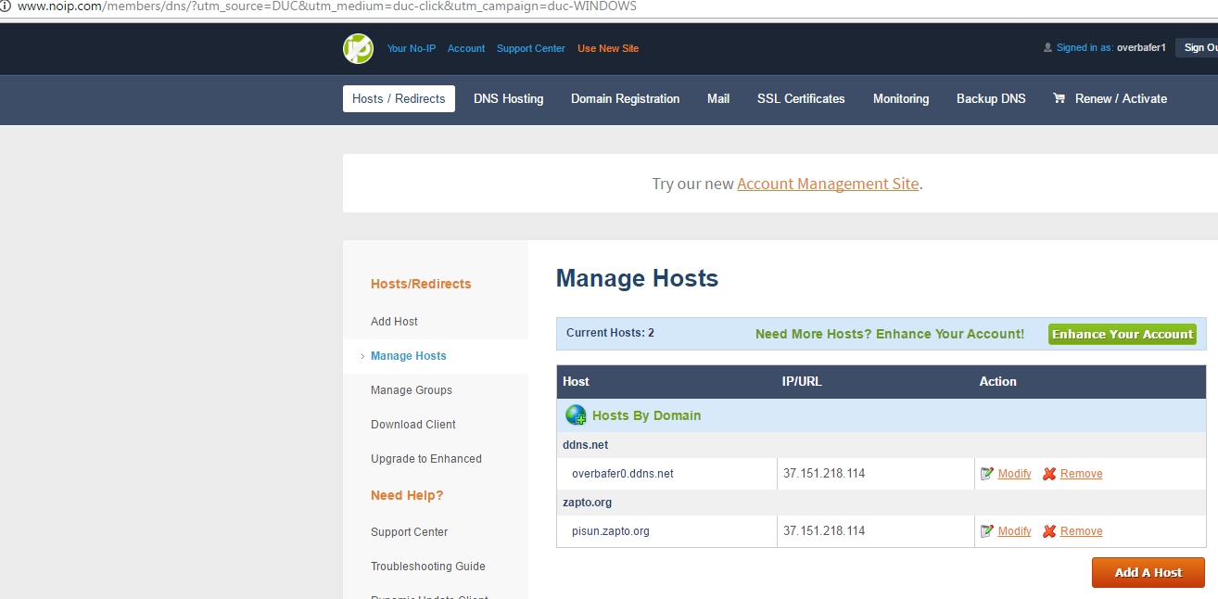Click the browser address bar URL
The width and height of the screenshot is (1218, 599).
pos(324,6)
